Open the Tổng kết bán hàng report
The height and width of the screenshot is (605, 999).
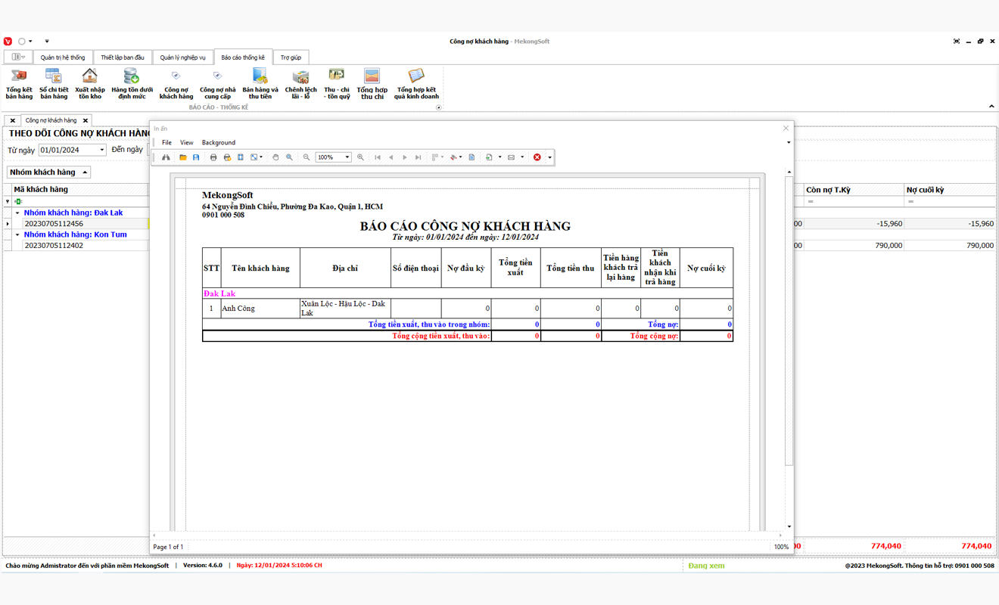click(x=19, y=83)
